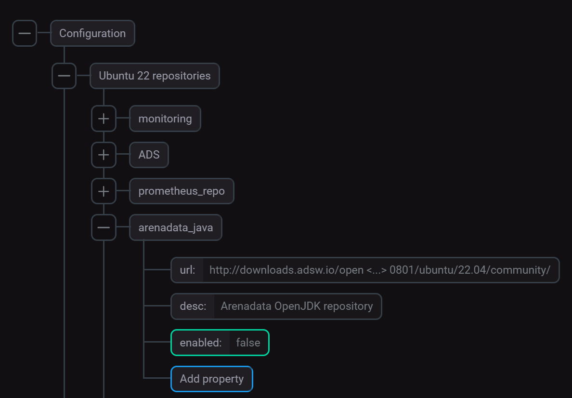Select the prometheus_repo node label
This screenshot has width=572, height=398.
pos(182,191)
